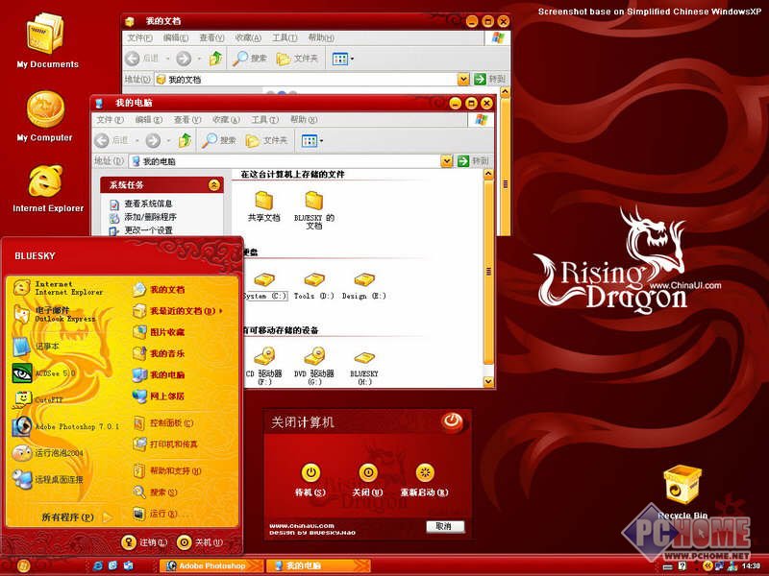The height and width of the screenshot is (576, 769).
Task: Select System (C:) drive
Action: (x=265, y=286)
